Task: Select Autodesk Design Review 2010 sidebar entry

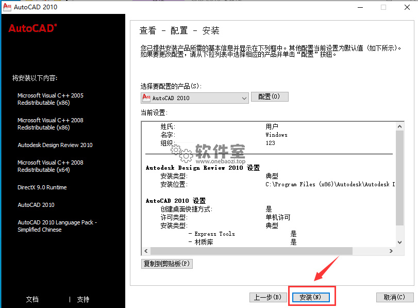Action: click(55, 145)
